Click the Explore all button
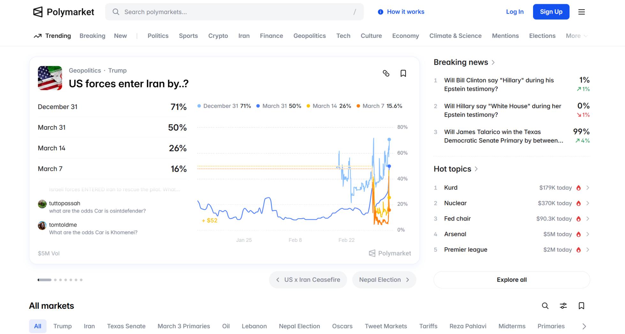Screen dimensions: 625x334 pyautogui.click(x=511, y=280)
